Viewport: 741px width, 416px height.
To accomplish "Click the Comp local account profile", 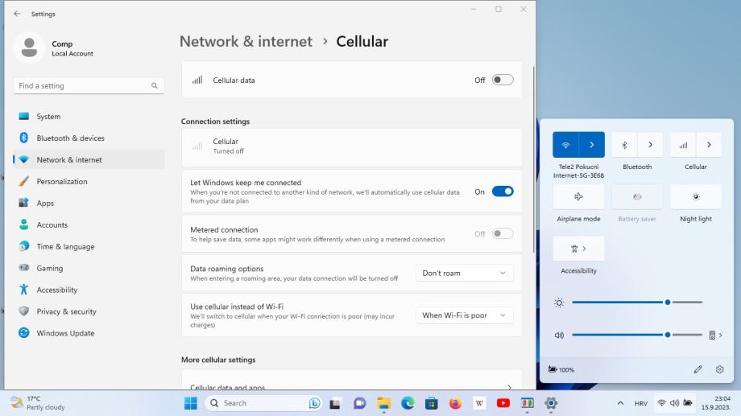I will (54, 47).
